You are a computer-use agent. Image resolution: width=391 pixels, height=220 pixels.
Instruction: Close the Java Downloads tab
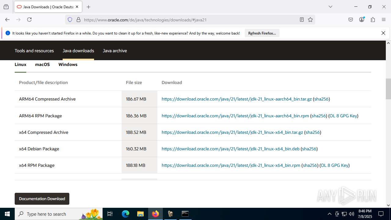[77, 7]
